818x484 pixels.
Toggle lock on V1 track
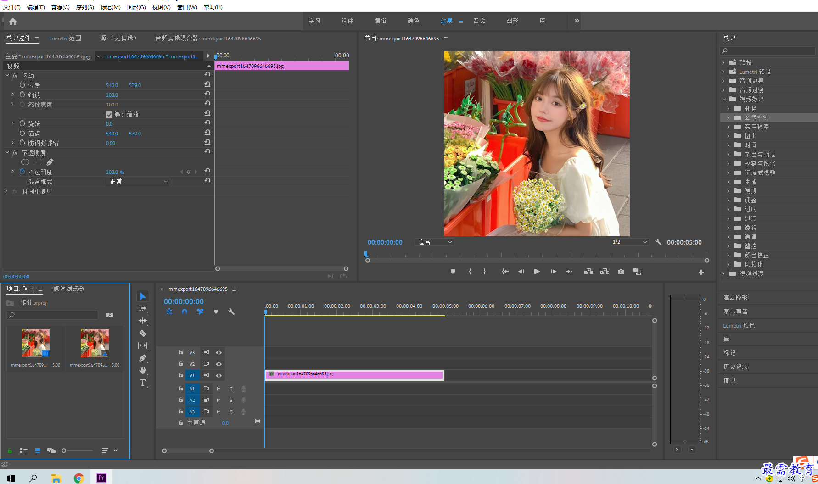pos(181,375)
